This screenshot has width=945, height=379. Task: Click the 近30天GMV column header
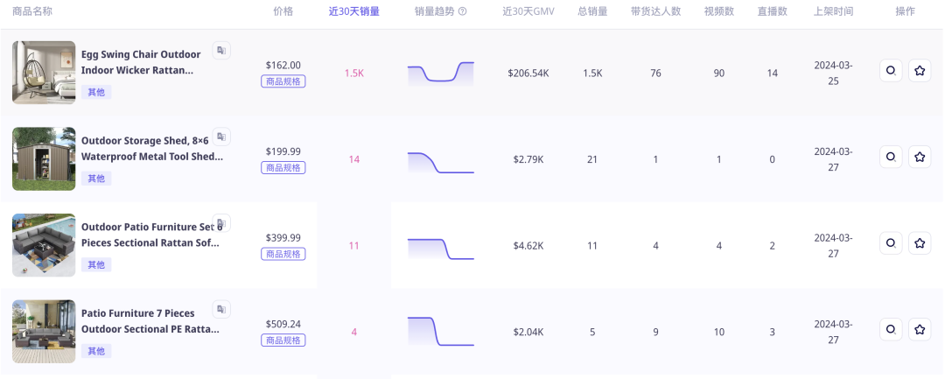coord(528,11)
